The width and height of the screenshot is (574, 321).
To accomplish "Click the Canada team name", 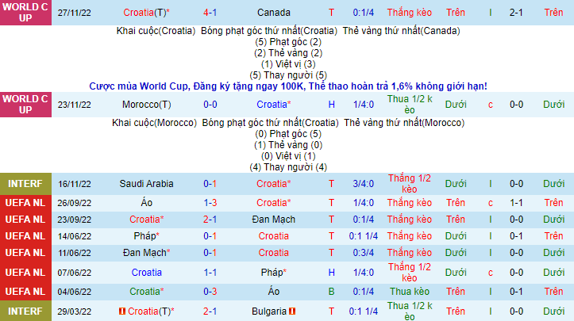I will (273, 13).
